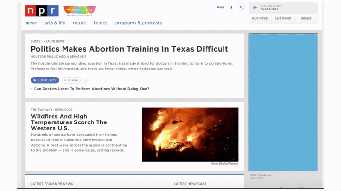Click the user account icon
Viewport: 341px width, 191px height.
pyautogui.click(x=231, y=7)
